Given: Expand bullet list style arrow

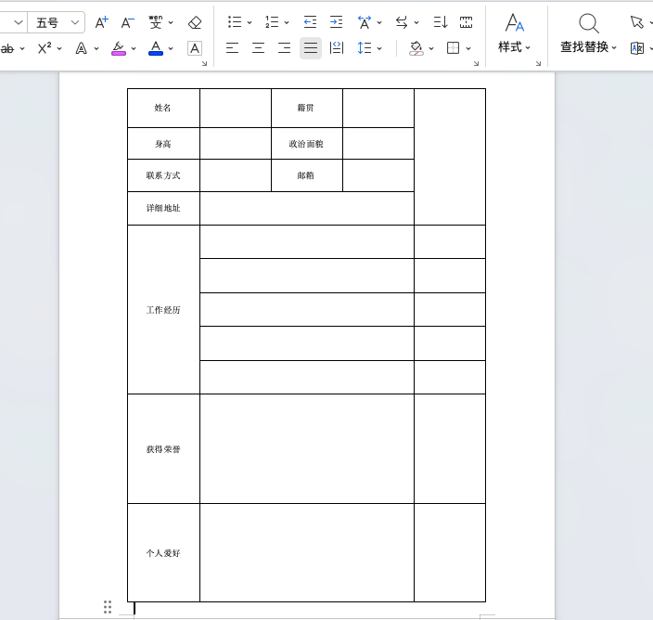Looking at the screenshot, I should pyautogui.click(x=250, y=23).
